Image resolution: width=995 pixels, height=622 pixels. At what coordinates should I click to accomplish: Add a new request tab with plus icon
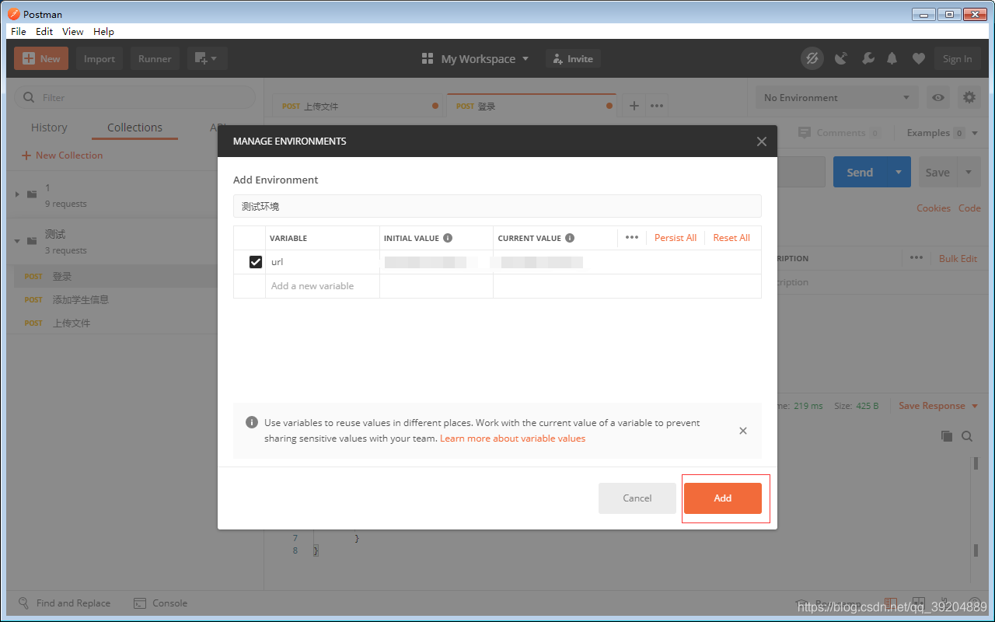[634, 106]
